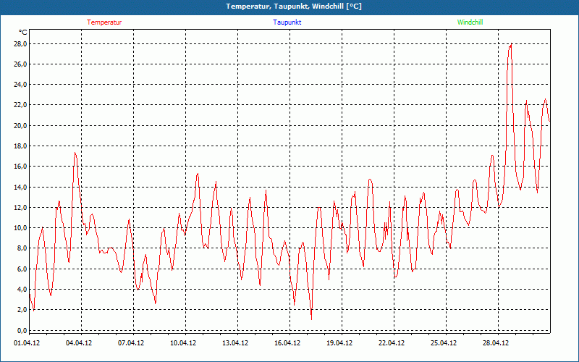Click the date label 28.04.12
The width and height of the screenshot is (579, 362).
click(x=496, y=343)
